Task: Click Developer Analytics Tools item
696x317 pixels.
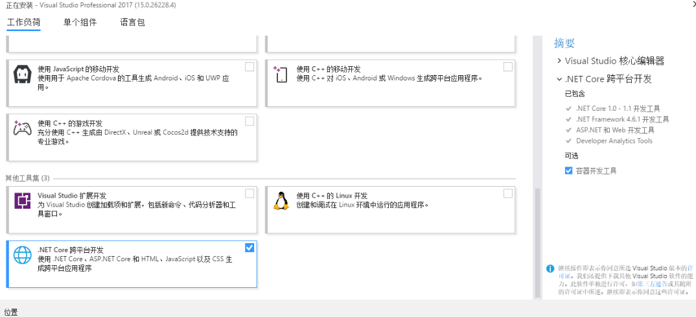Action: click(x=614, y=141)
